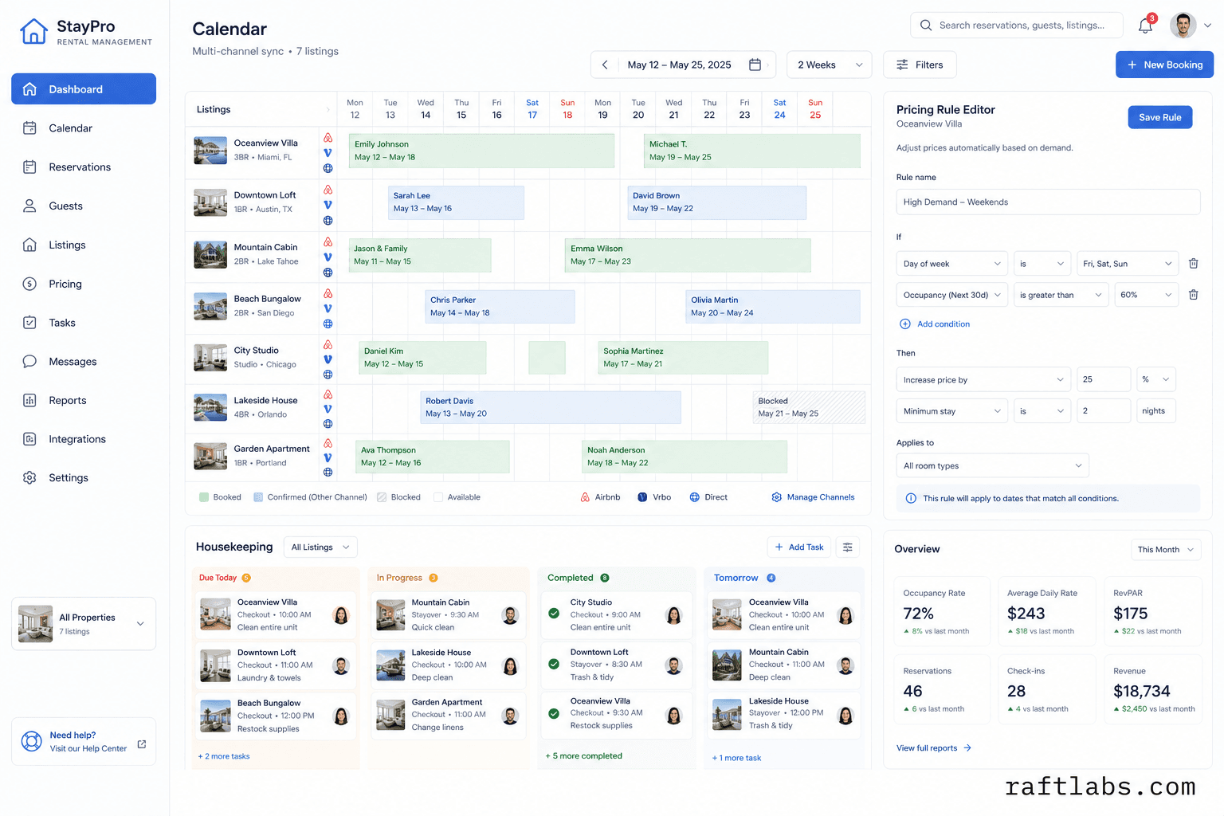The height and width of the screenshot is (816, 1224).
Task: Click the StayPro house logo
Action: 33,31
